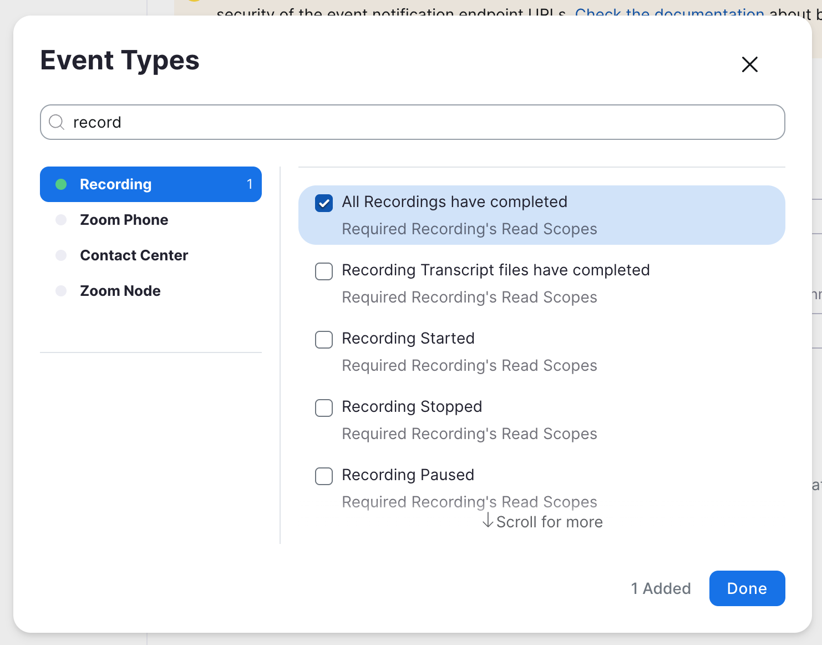
Task: Tick the Recording Stopped checkbox
Action: pyautogui.click(x=324, y=408)
